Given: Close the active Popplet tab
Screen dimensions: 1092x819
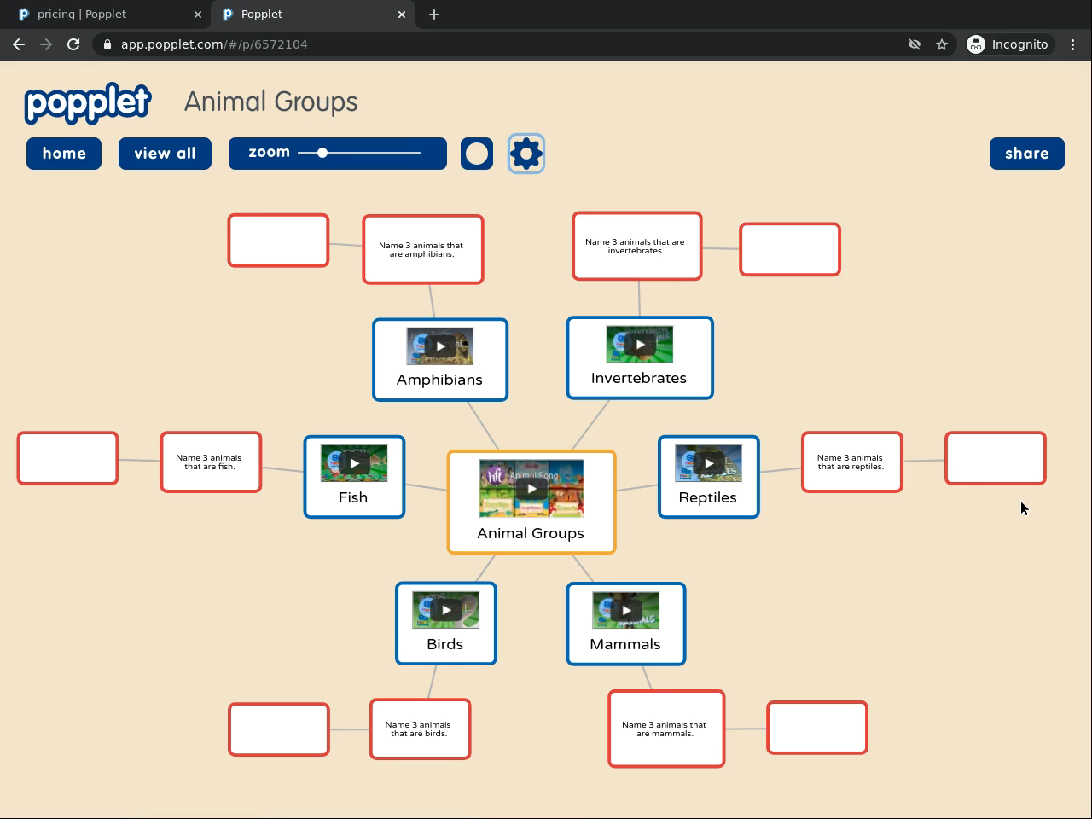Looking at the screenshot, I should click(x=402, y=15).
